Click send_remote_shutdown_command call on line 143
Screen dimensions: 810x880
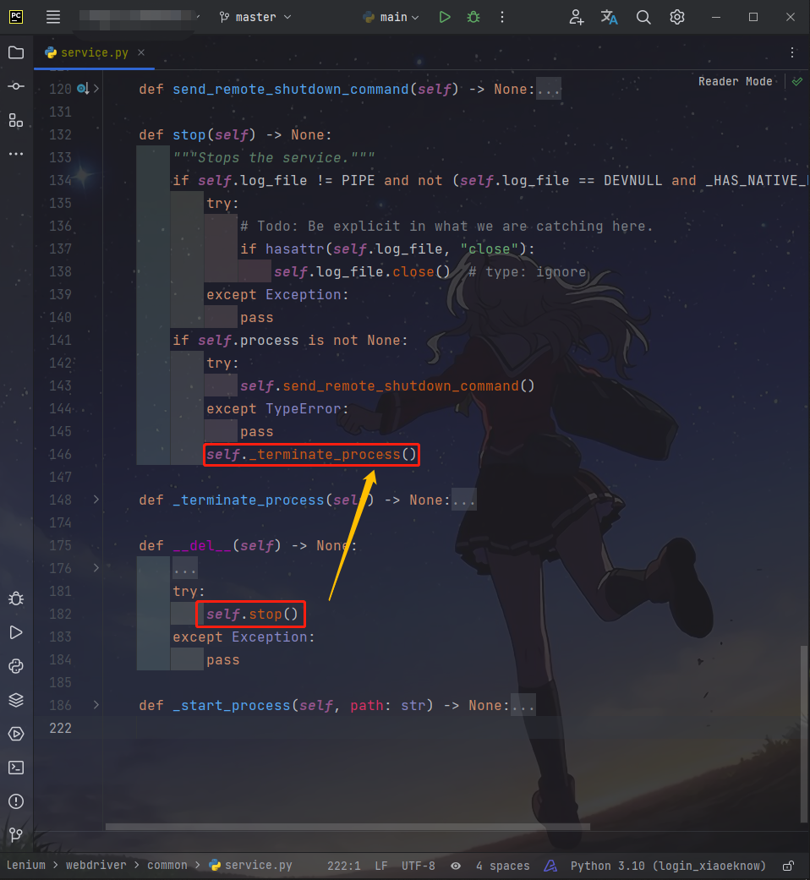[401, 385]
